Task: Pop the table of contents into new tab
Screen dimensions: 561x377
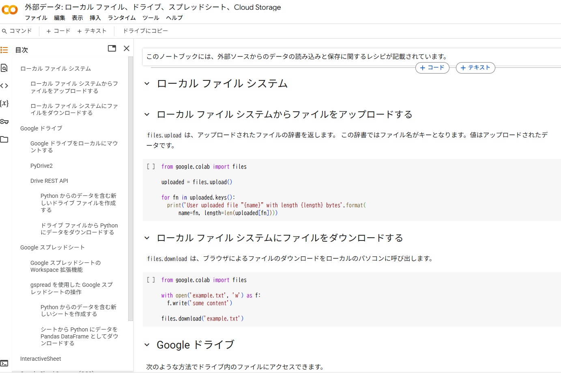Action: click(x=112, y=48)
